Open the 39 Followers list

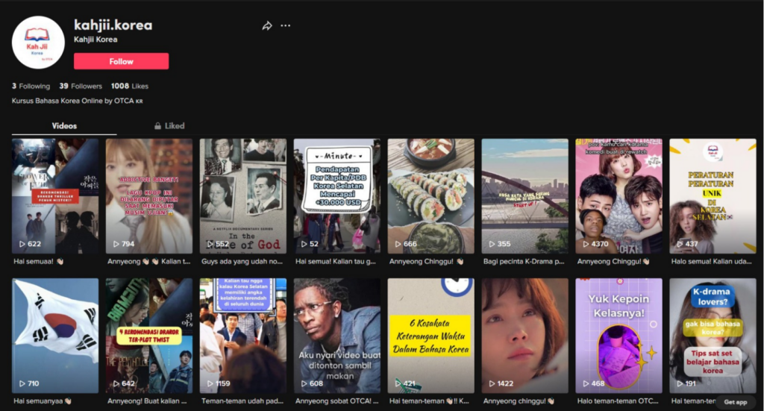click(x=81, y=87)
